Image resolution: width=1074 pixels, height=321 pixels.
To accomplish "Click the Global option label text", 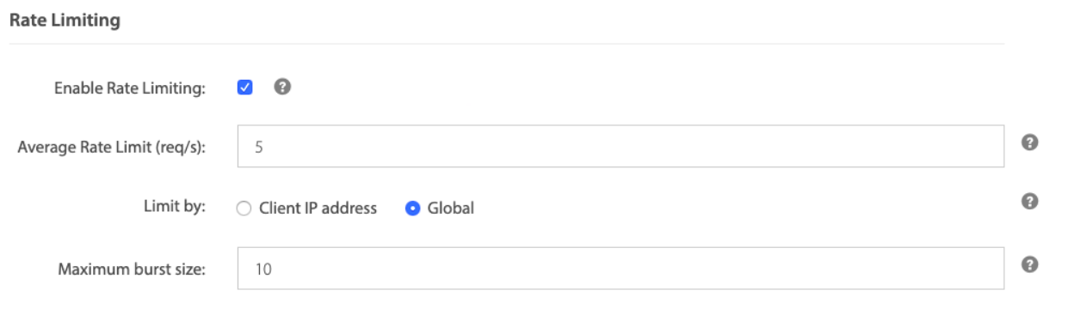I will [451, 208].
